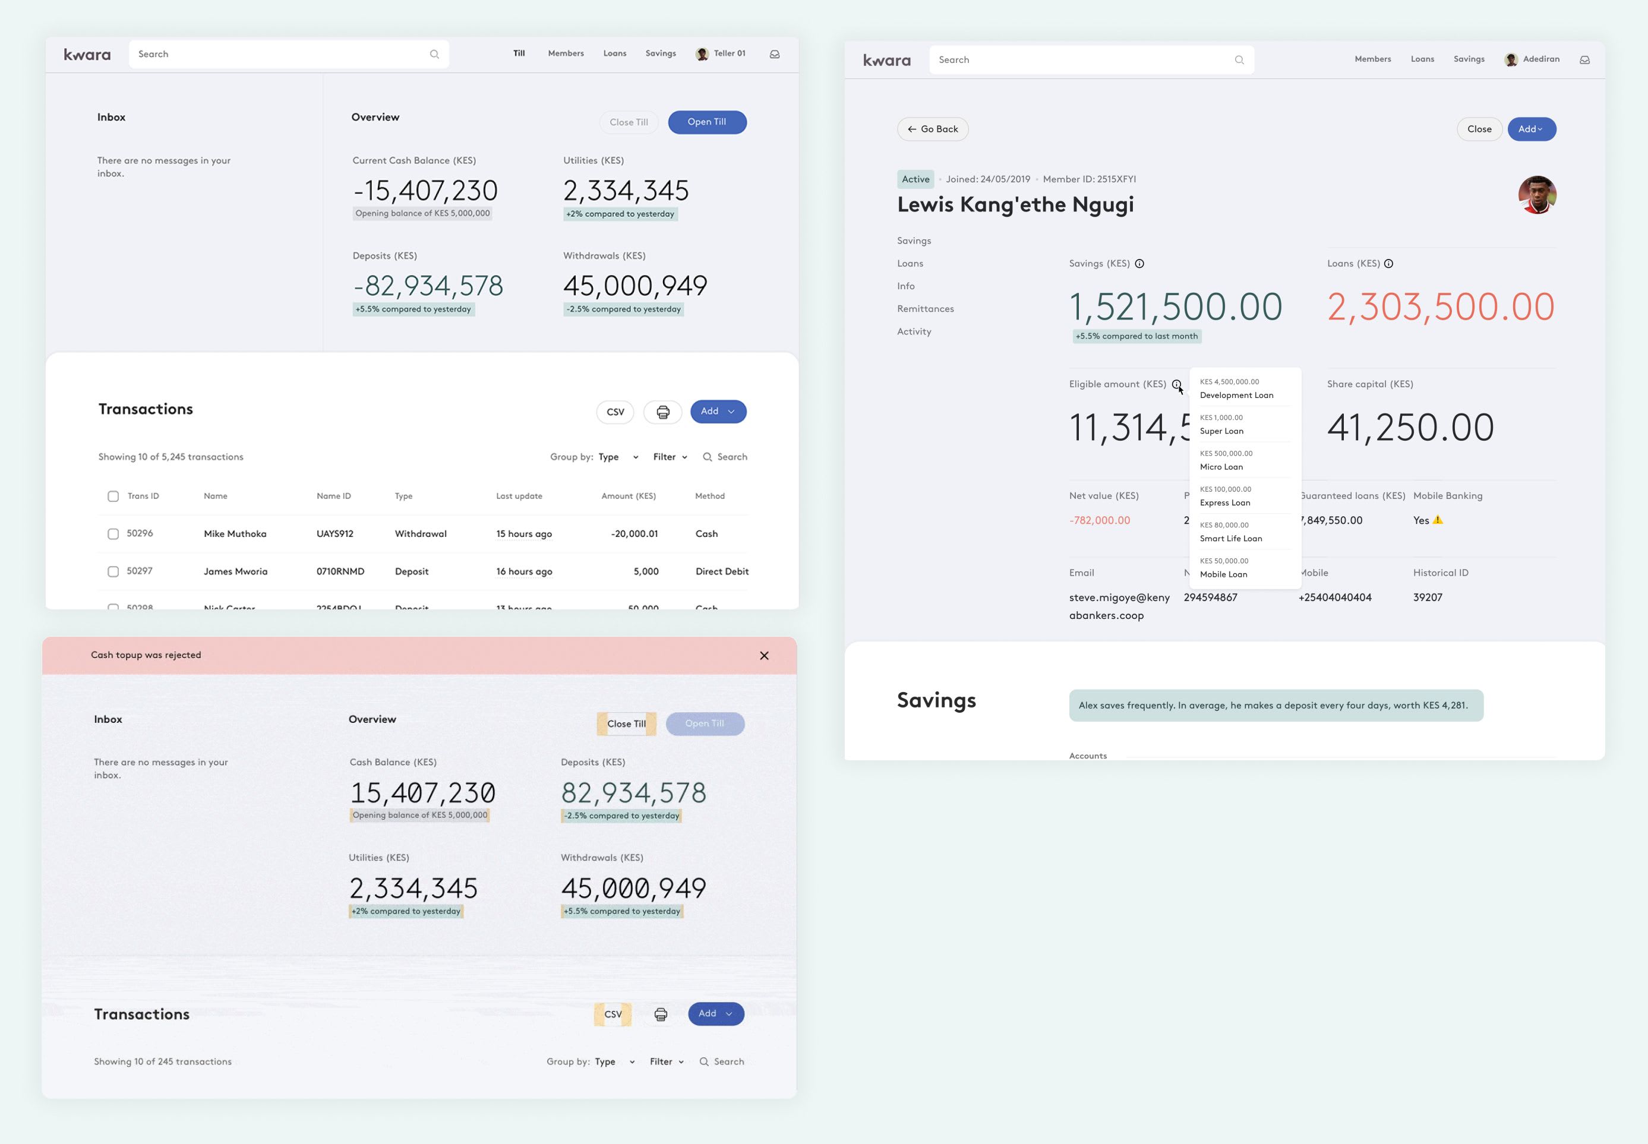The width and height of the screenshot is (1648, 1144).
Task: Open the Filter dropdown in top Transactions panel
Action: coord(670,457)
